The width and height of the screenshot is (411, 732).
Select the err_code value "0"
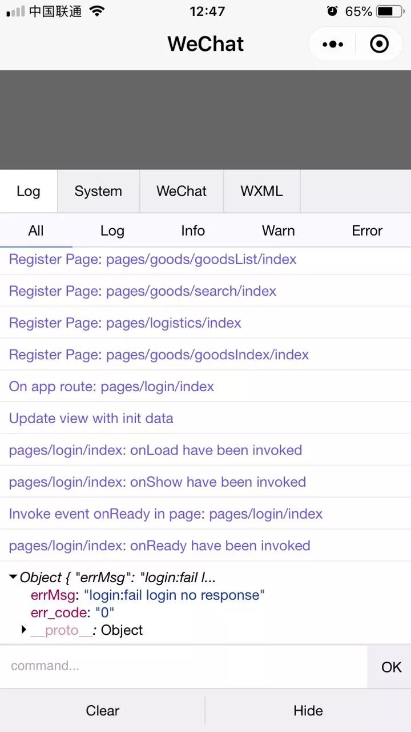(x=104, y=612)
